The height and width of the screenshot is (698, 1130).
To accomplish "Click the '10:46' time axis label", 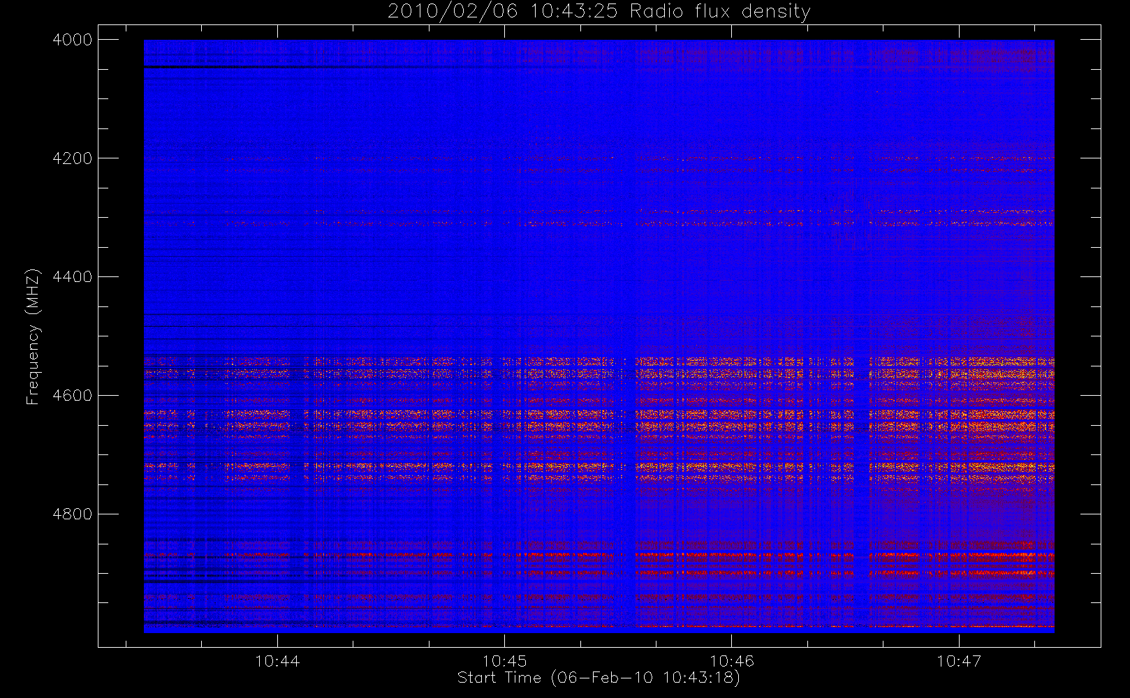I will [731, 661].
